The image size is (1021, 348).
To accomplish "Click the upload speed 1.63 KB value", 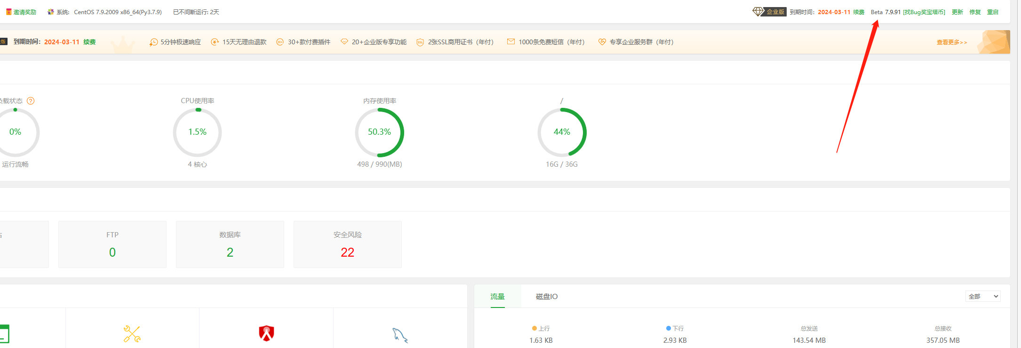I will coord(541,340).
